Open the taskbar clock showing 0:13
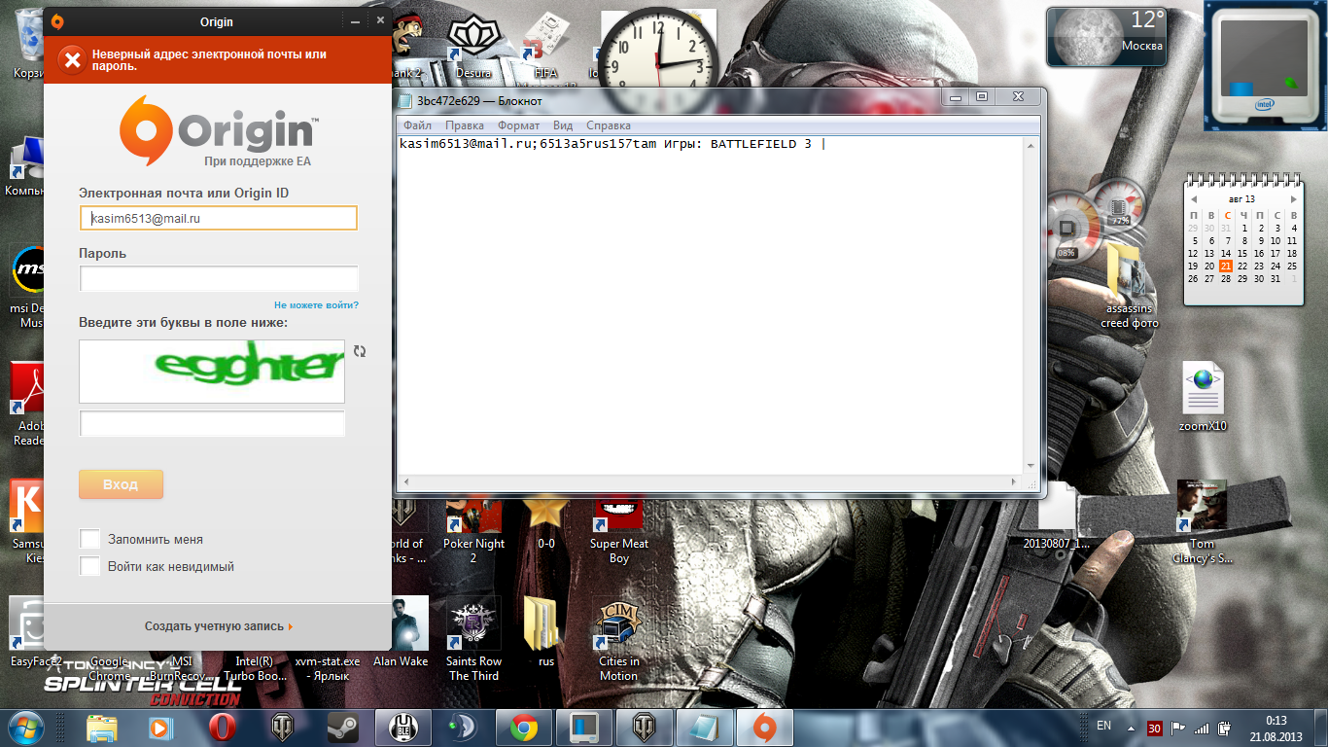This screenshot has width=1328, height=747. tap(1276, 728)
